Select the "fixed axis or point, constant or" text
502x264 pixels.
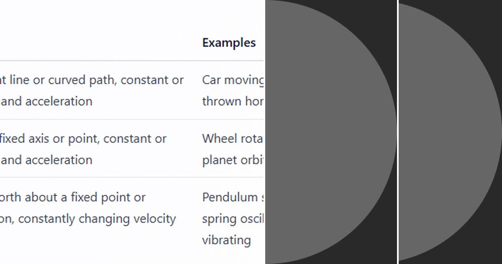(83, 139)
